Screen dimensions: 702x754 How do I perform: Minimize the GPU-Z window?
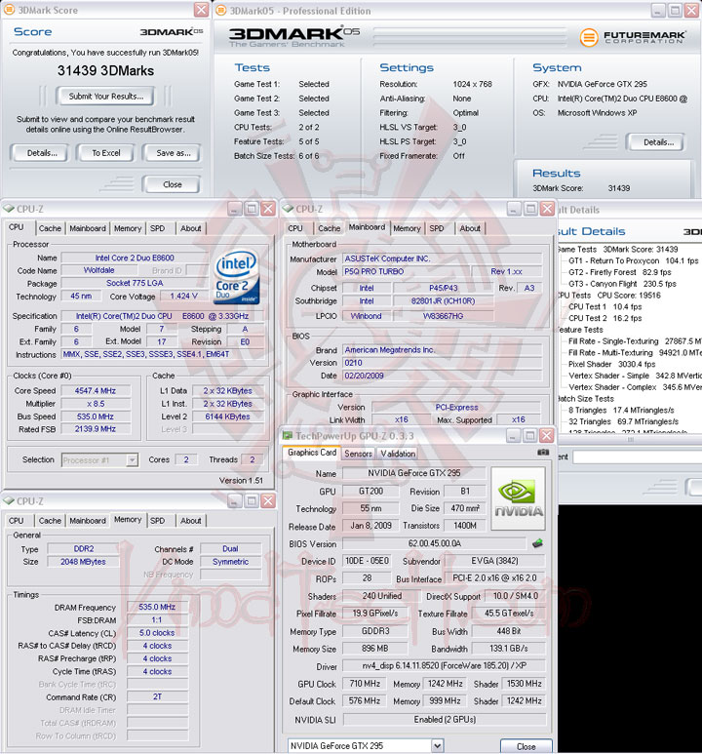click(x=513, y=436)
